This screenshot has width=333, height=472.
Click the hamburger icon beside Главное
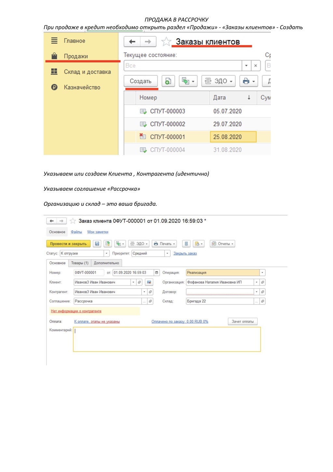click(54, 41)
